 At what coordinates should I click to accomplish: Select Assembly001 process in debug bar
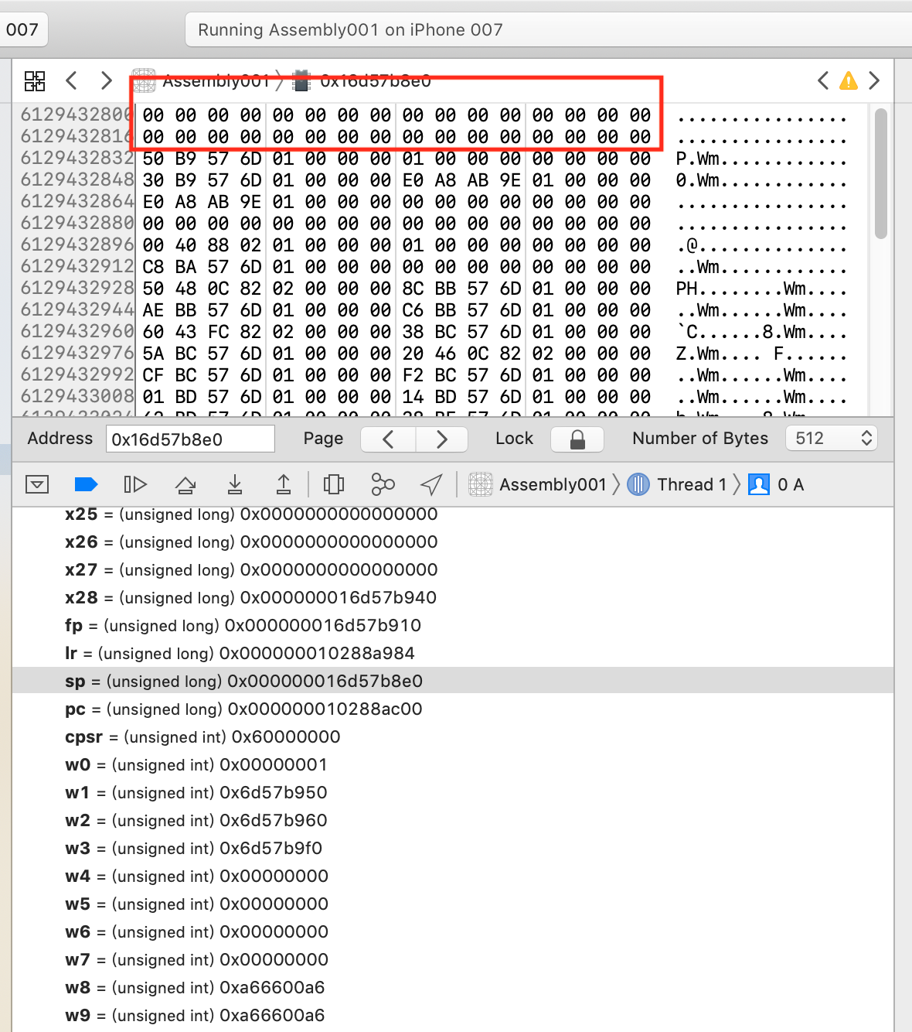pos(538,484)
